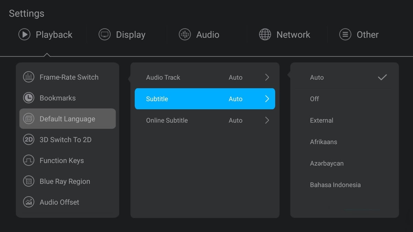413x232 pixels.
Task: Click the 3D Switch To 2D icon
Action: click(x=29, y=140)
